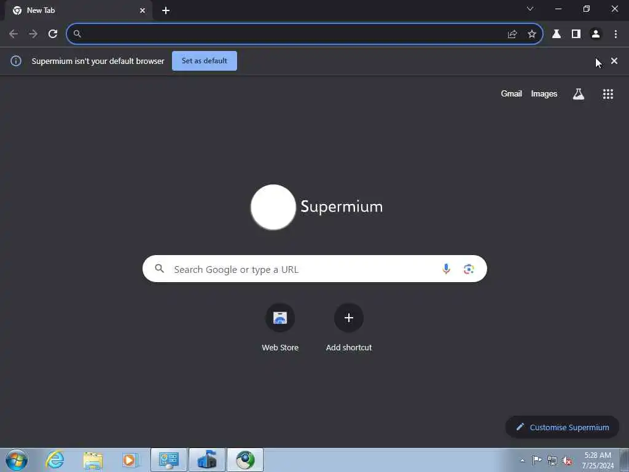Open the Action Center flag icon
Viewport: 629px width, 472px height.
(x=537, y=460)
